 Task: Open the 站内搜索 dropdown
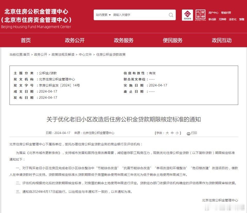(103, 15)
